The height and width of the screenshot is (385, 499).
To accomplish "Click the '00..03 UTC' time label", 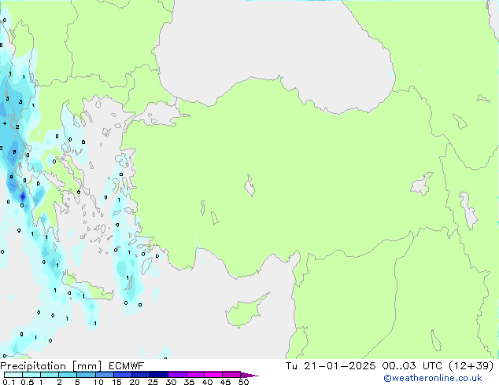I will point(412,366).
